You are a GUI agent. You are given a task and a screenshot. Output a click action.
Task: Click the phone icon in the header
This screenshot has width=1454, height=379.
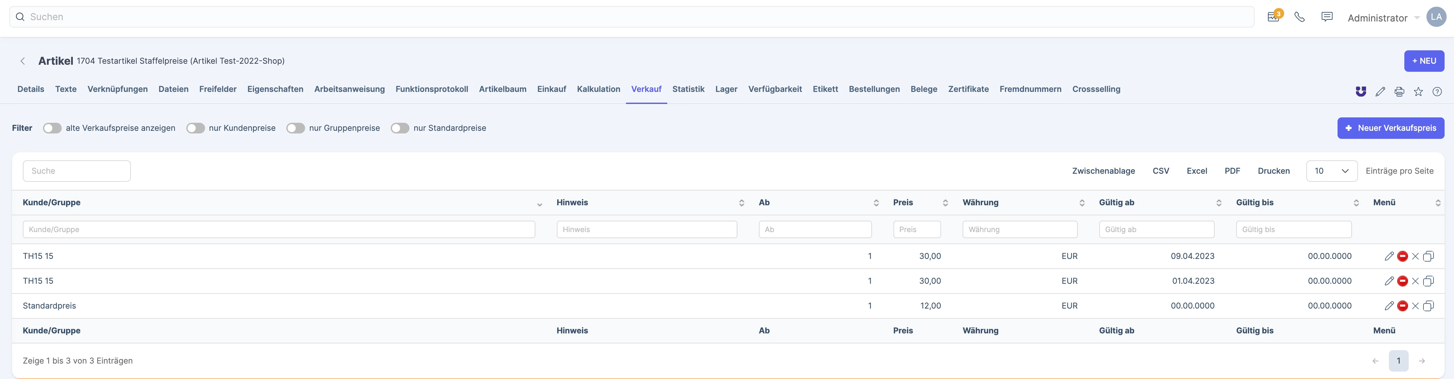click(1299, 17)
